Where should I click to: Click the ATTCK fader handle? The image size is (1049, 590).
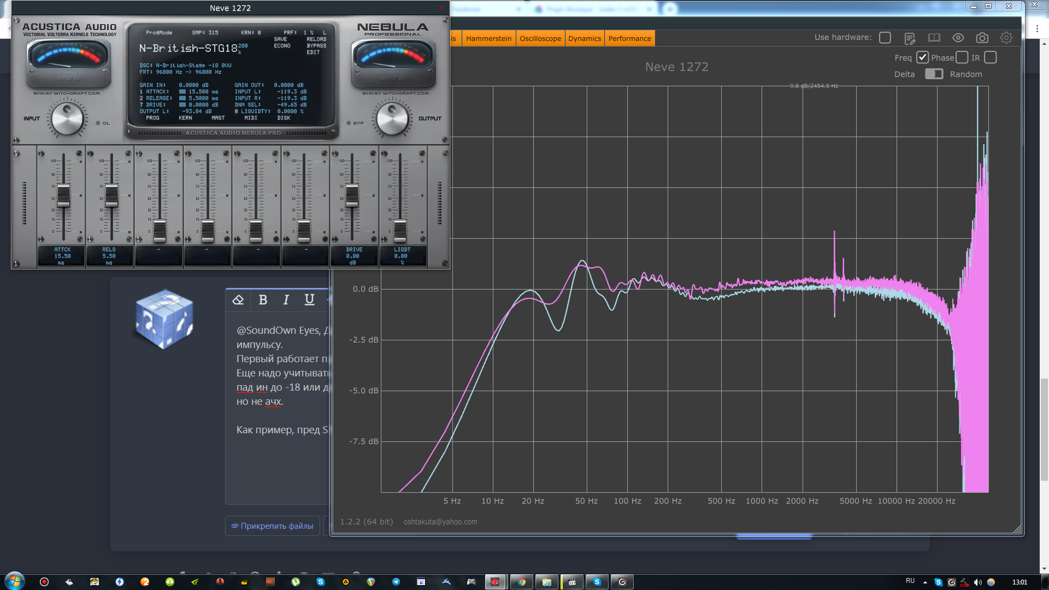click(x=63, y=196)
